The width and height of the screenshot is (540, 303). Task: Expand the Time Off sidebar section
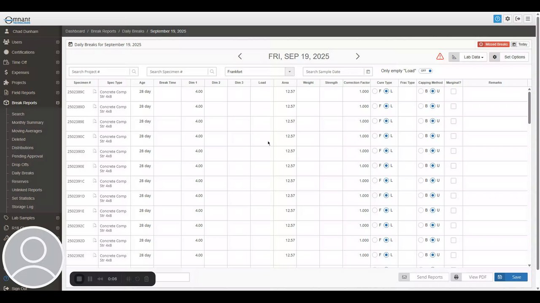click(x=58, y=62)
